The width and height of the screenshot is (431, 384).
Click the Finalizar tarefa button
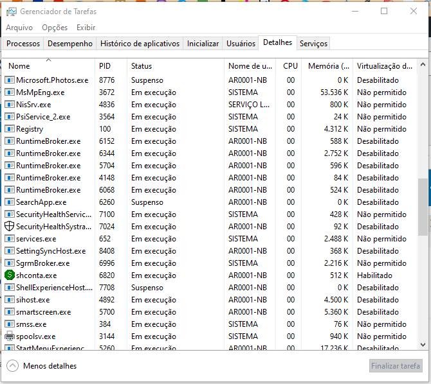(396, 366)
